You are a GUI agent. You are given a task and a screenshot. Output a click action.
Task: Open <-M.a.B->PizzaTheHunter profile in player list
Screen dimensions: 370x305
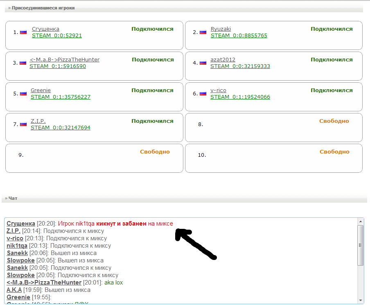pos(64,60)
